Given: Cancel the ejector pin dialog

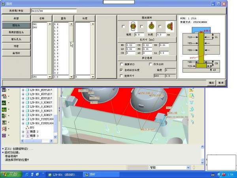Looking at the screenshot, I should pos(221,83).
